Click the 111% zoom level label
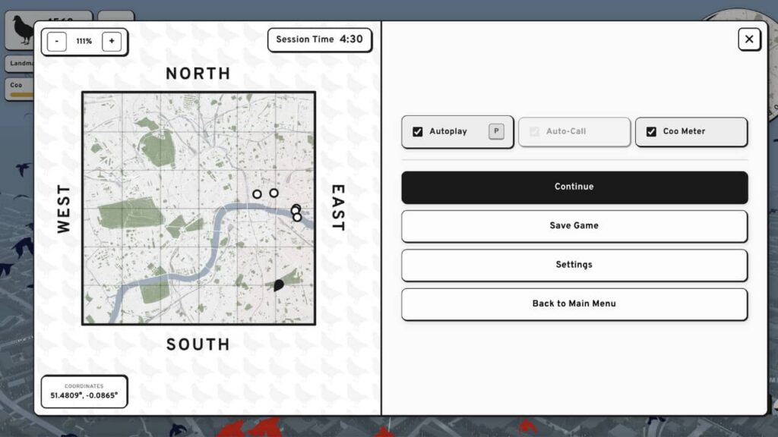Image resolution: width=778 pixels, height=437 pixels. (x=84, y=42)
